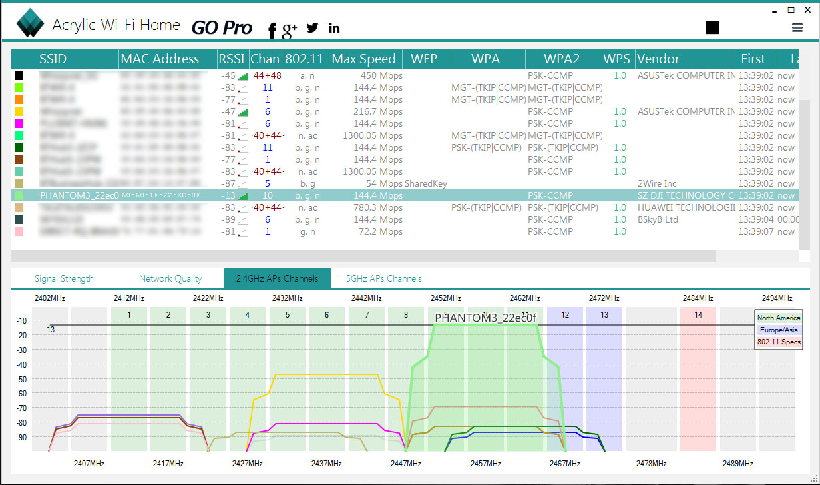Click the light green swatch beside PHANTOM3_22ec0

(19, 196)
